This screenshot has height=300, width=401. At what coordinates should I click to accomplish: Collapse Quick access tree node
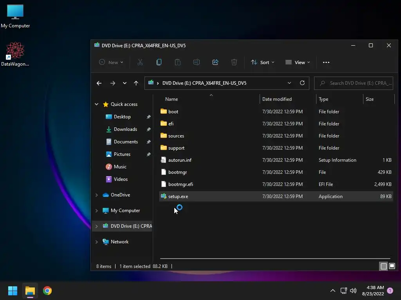click(x=96, y=104)
